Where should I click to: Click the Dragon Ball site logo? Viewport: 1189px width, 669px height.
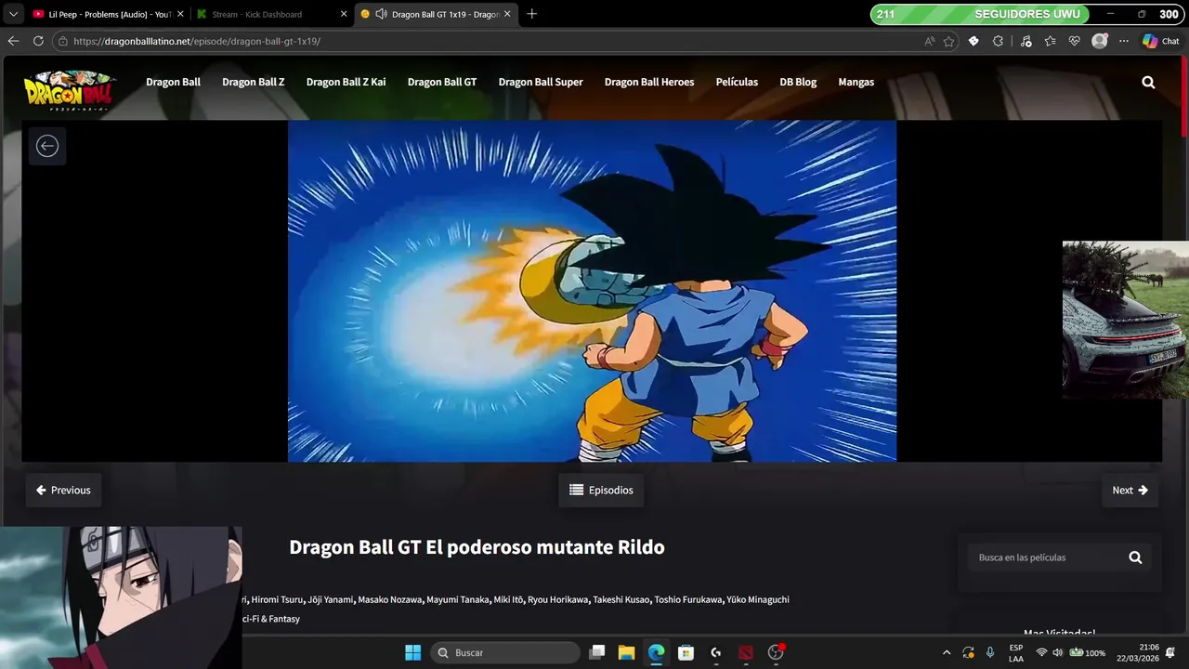tap(70, 91)
